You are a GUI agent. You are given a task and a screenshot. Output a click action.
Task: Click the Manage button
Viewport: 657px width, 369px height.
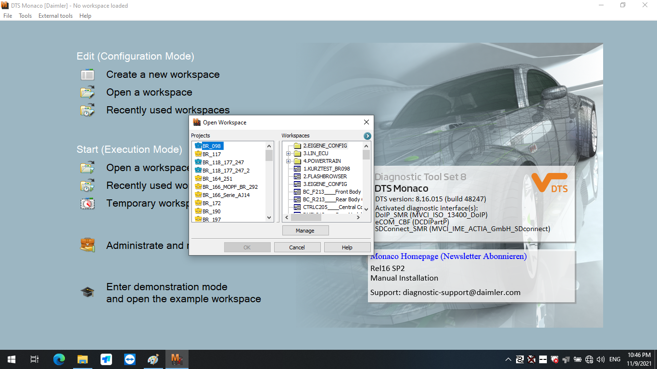[x=305, y=230]
